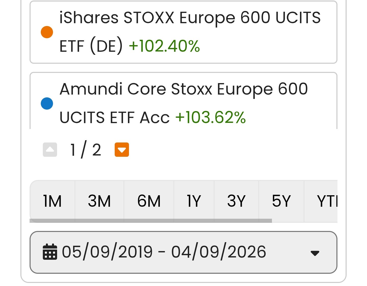Screen dimensions: 367x286
Task: Toggle the Amundi Core Stoxx Europe 600 entry
Action: [183, 101]
